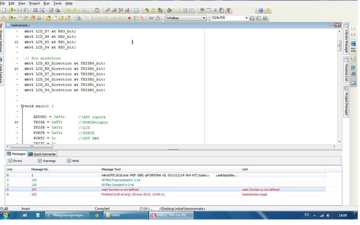Open the Library Manager side panel
360x225 pixels.
coord(346,39)
